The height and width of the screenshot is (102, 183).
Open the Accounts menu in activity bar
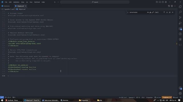[x=180, y=88]
